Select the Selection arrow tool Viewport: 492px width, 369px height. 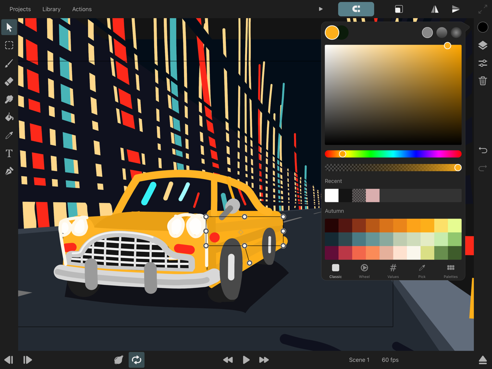tap(9, 27)
